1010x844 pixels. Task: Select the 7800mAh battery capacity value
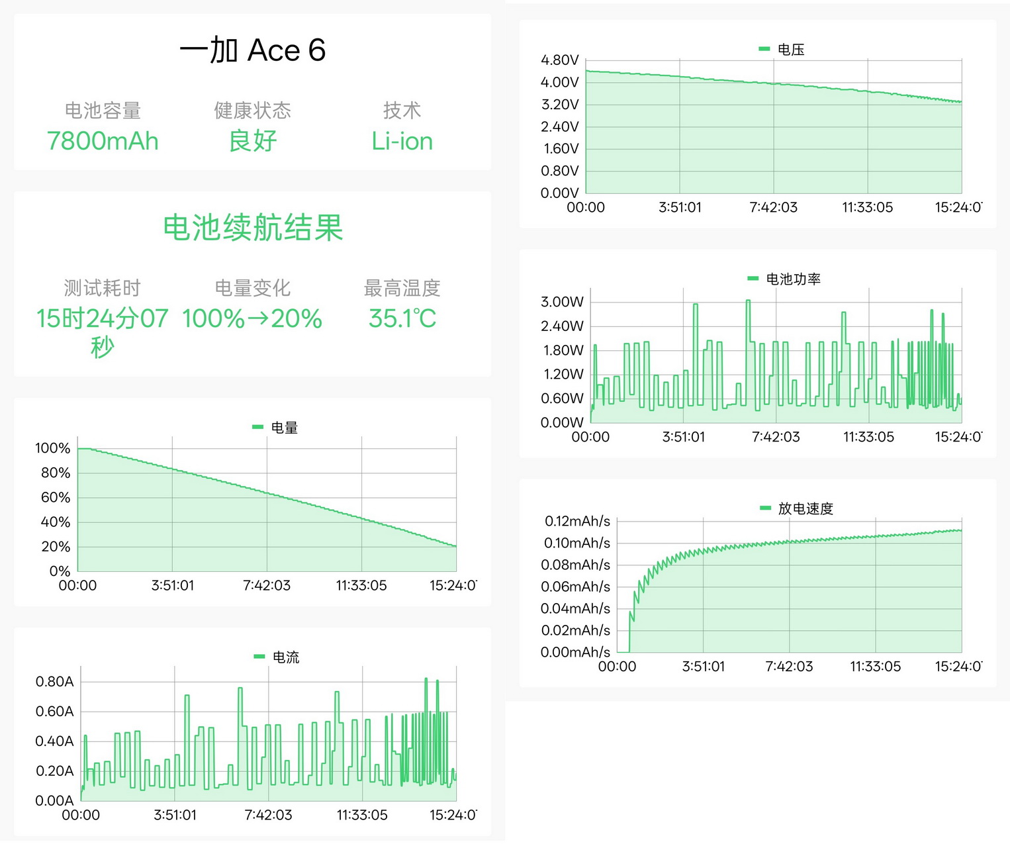point(103,141)
